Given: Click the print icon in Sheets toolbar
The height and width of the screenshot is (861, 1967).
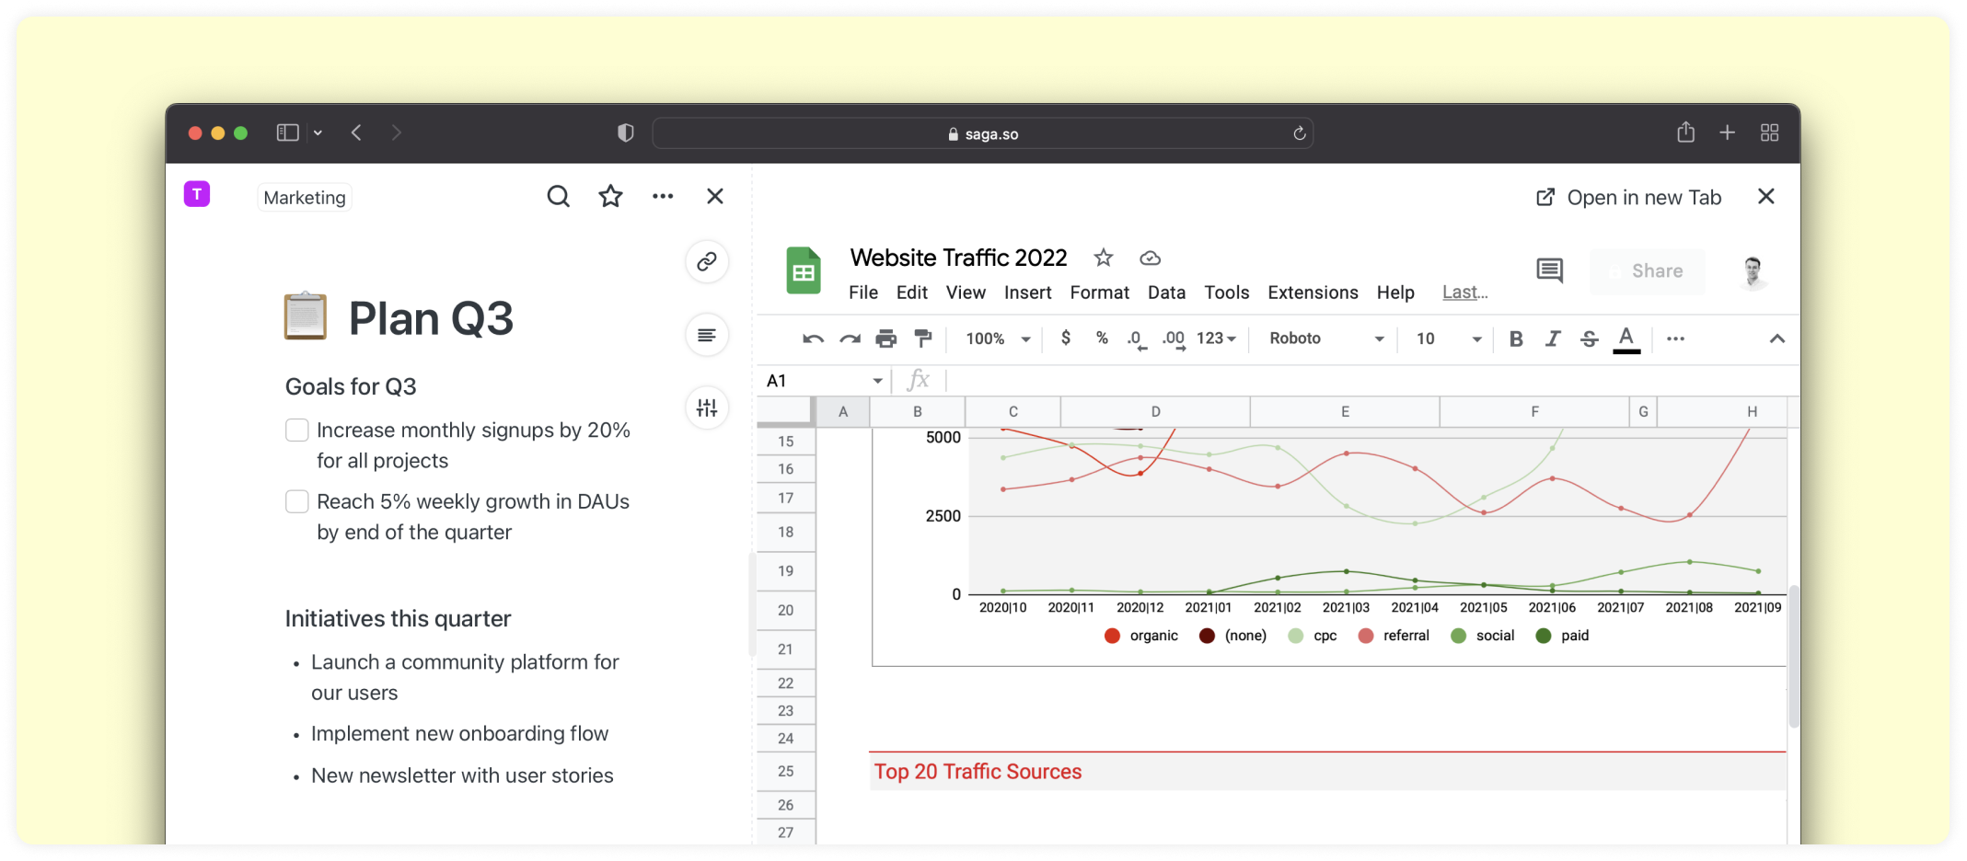Looking at the screenshot, I should coord(885,339).
